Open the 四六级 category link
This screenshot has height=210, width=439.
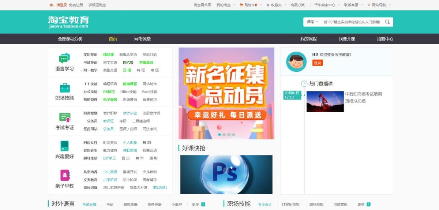coord(128,63)
